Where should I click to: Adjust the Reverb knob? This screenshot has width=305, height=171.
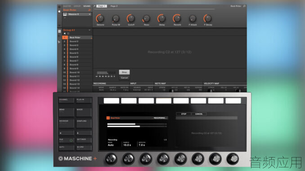point(177,18)
